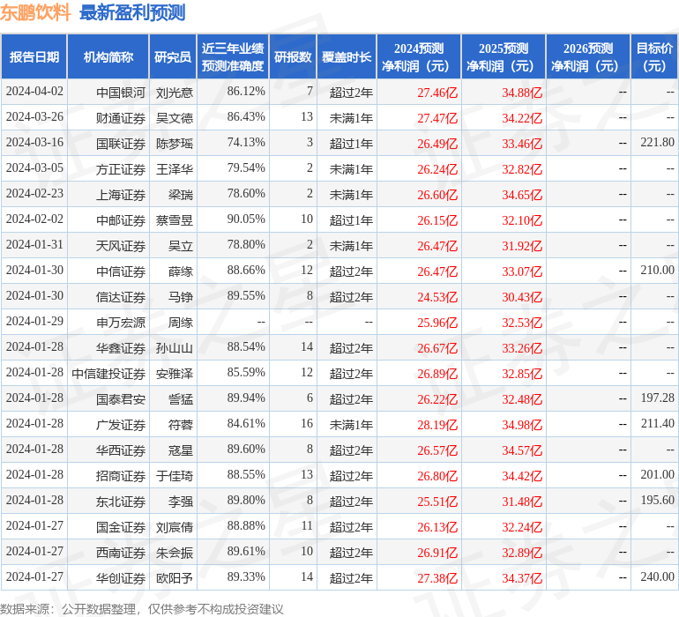Select the 近三年业绩预测准确度 column header
679x617 pixels.
pyautogui.click(x=233, y=56)
